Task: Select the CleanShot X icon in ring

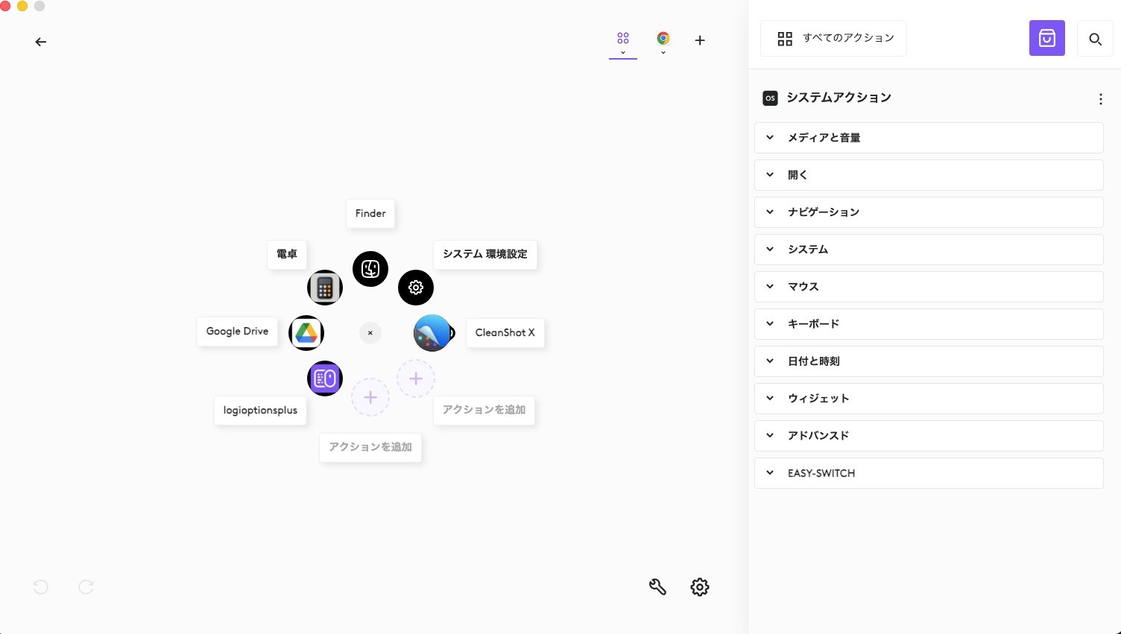Action: (x=433, y=333)
